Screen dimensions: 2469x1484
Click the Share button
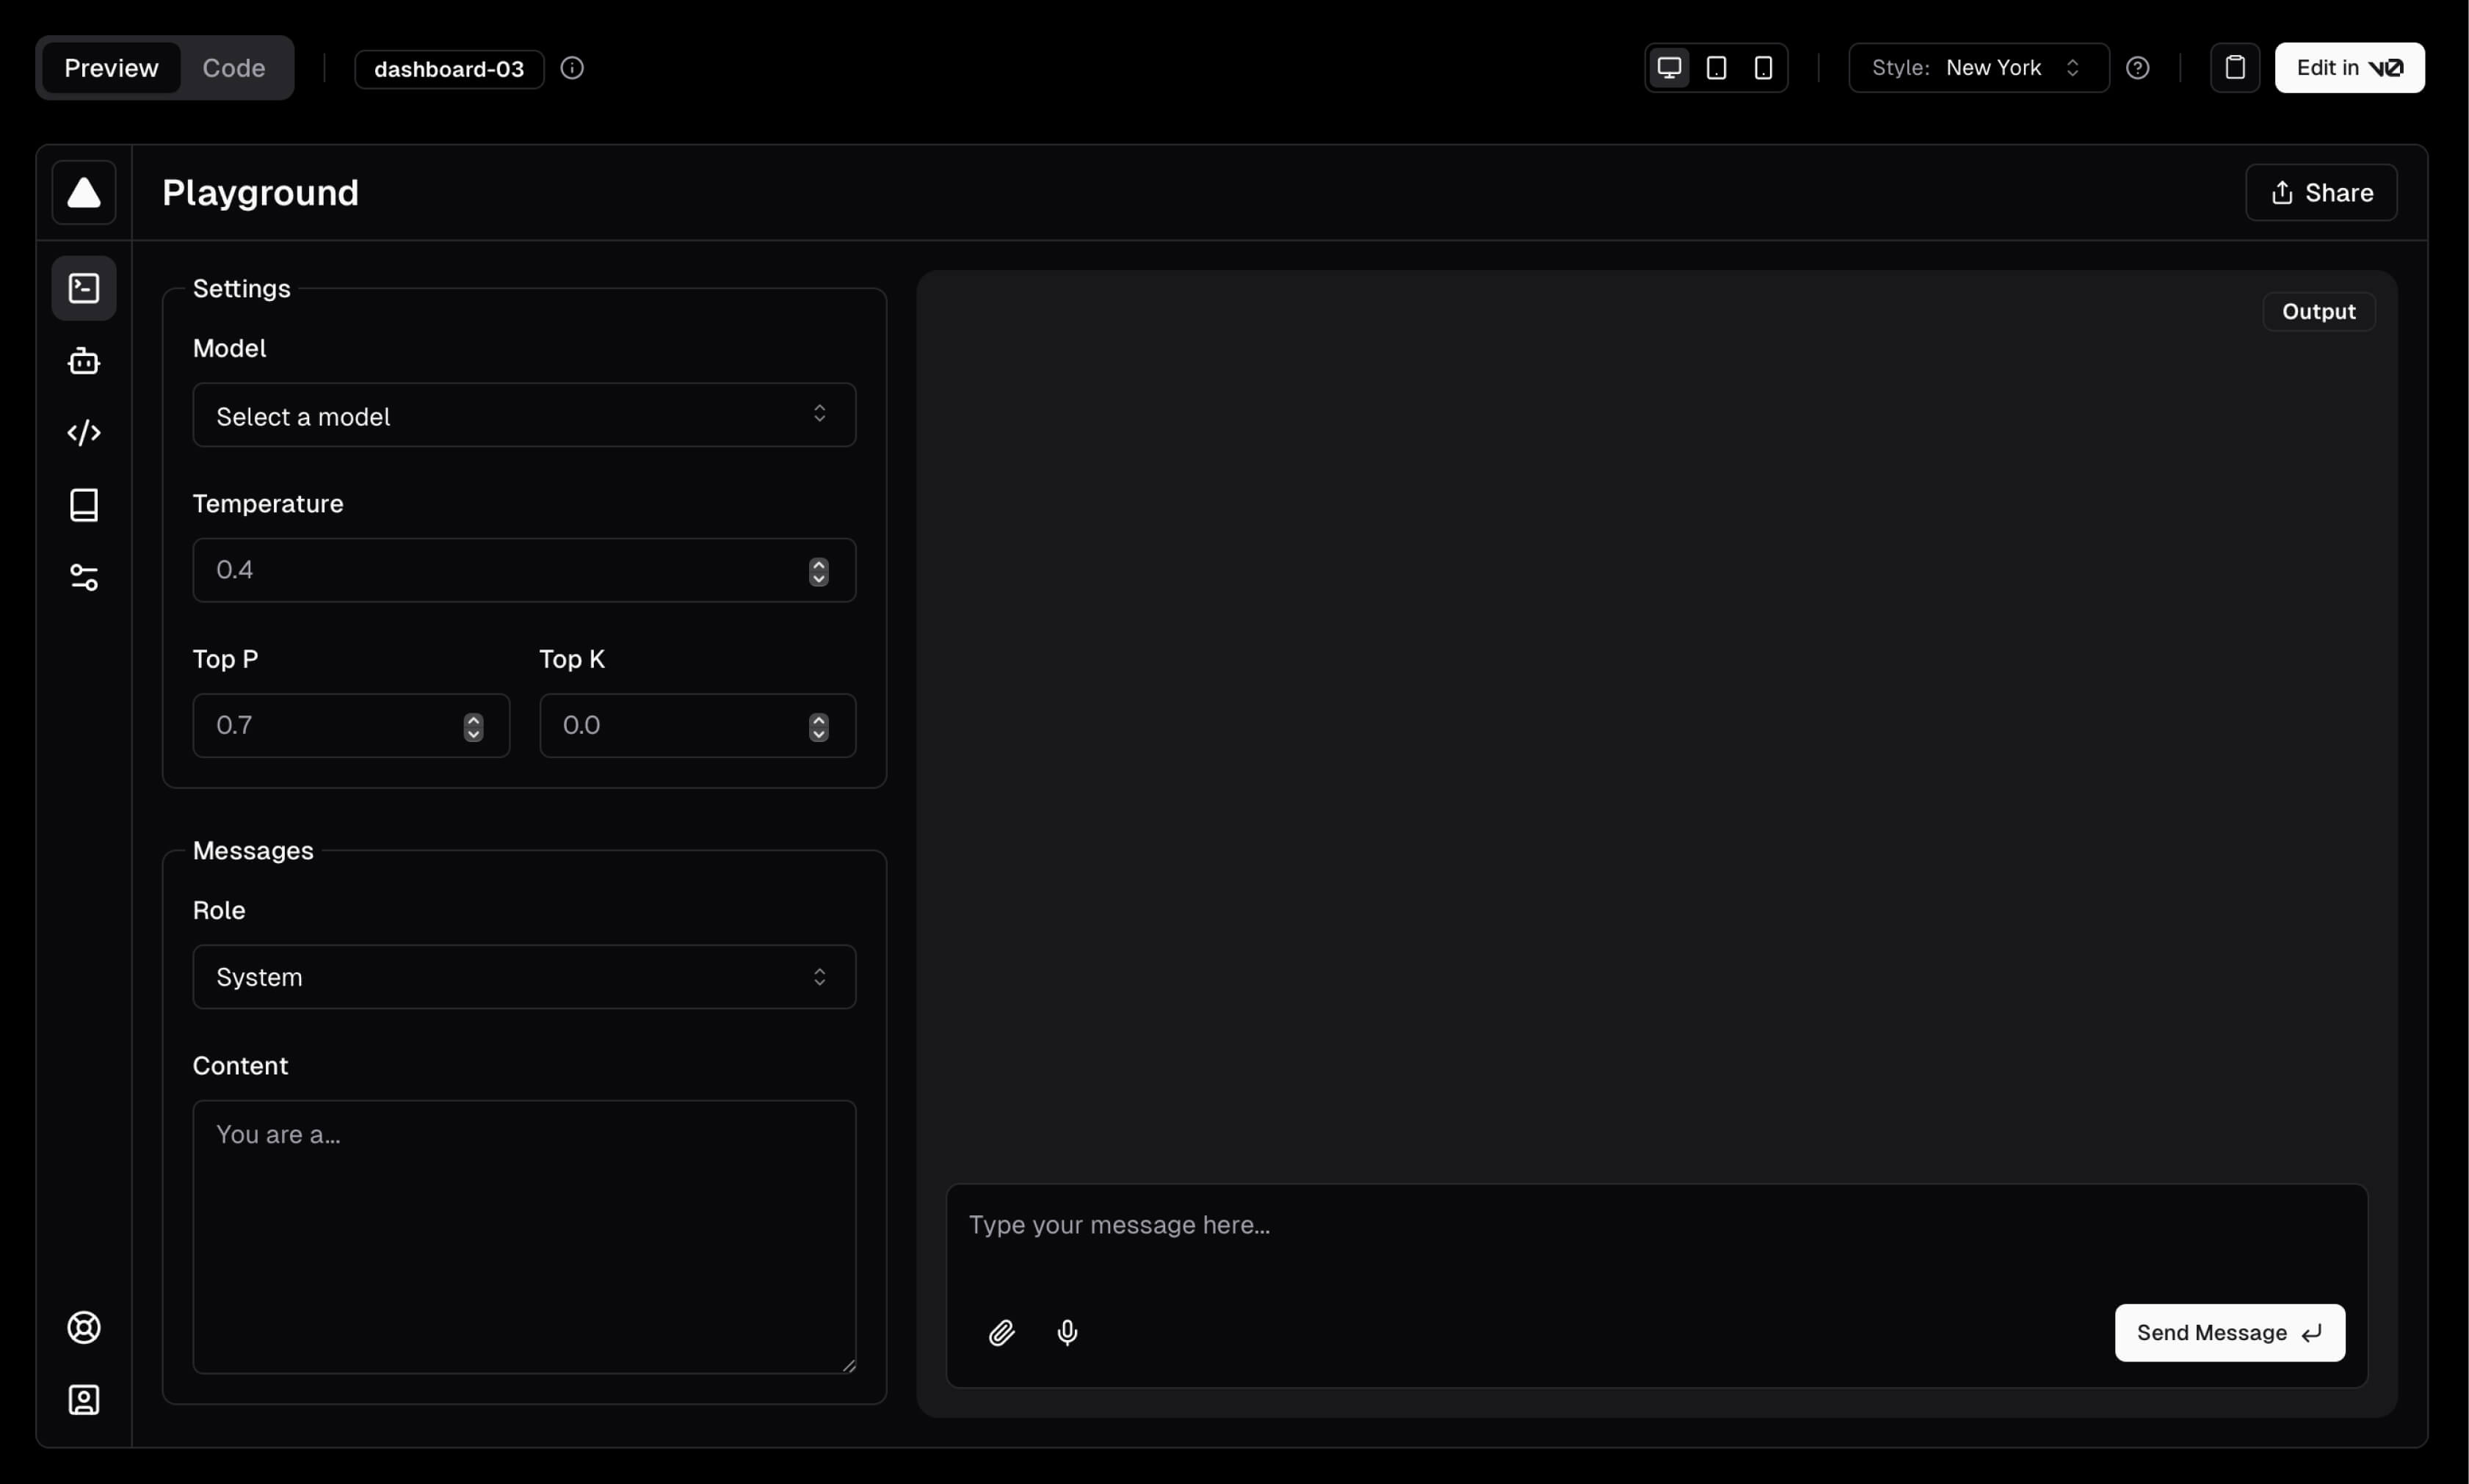(2320, 192)
